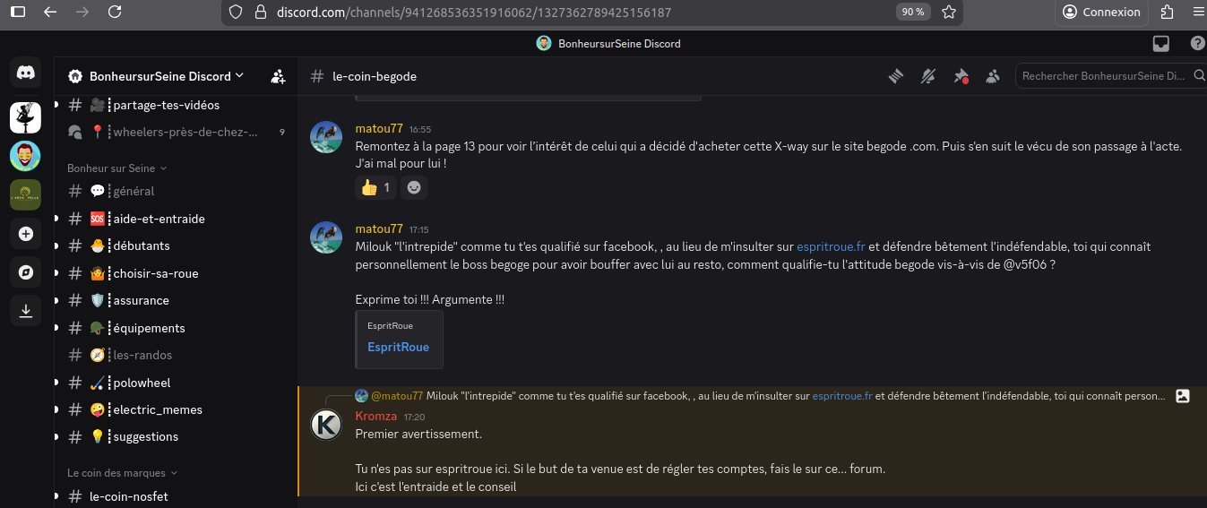1207x508 pixels.
Task: Click the Add a Server plus icon
Action: (25, 234)
